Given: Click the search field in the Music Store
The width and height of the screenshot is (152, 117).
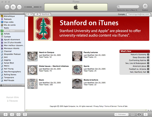Looking at the screenshot, I should coord(128,6).
